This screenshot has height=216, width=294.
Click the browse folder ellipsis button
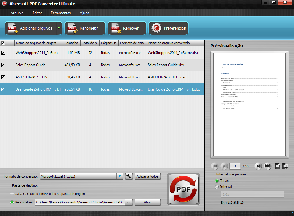click(x=129, y=202)
